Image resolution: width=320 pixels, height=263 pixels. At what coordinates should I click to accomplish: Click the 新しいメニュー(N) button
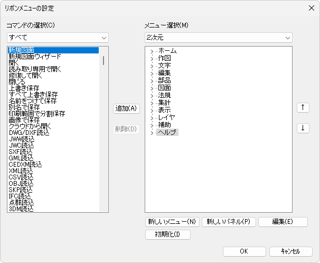point(172,222)
